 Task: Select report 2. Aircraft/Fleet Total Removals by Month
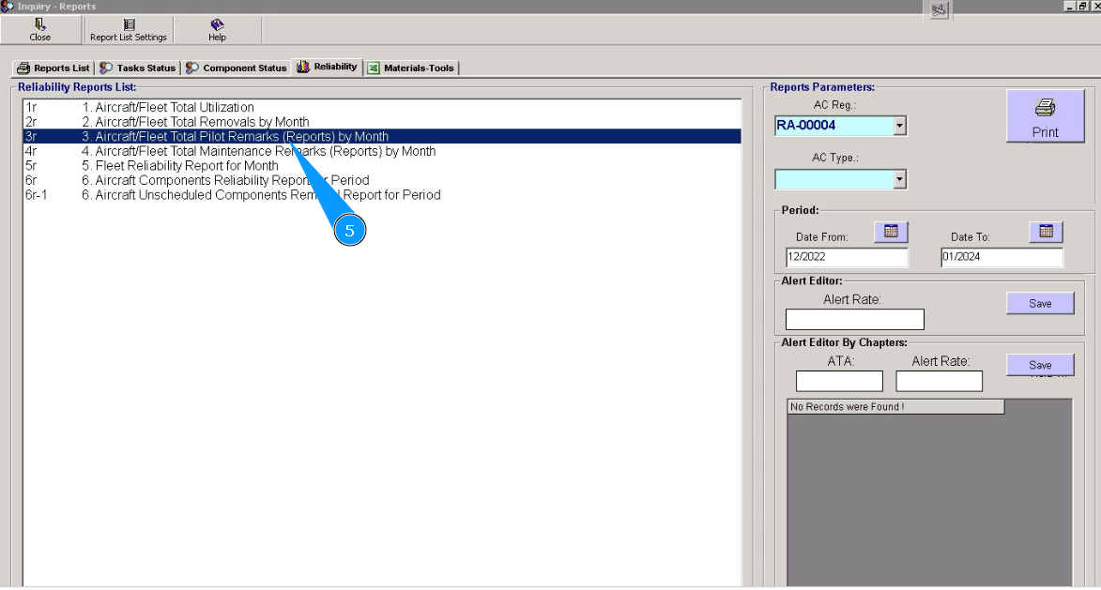383,122
